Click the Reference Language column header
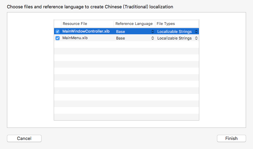 [134, 24]
